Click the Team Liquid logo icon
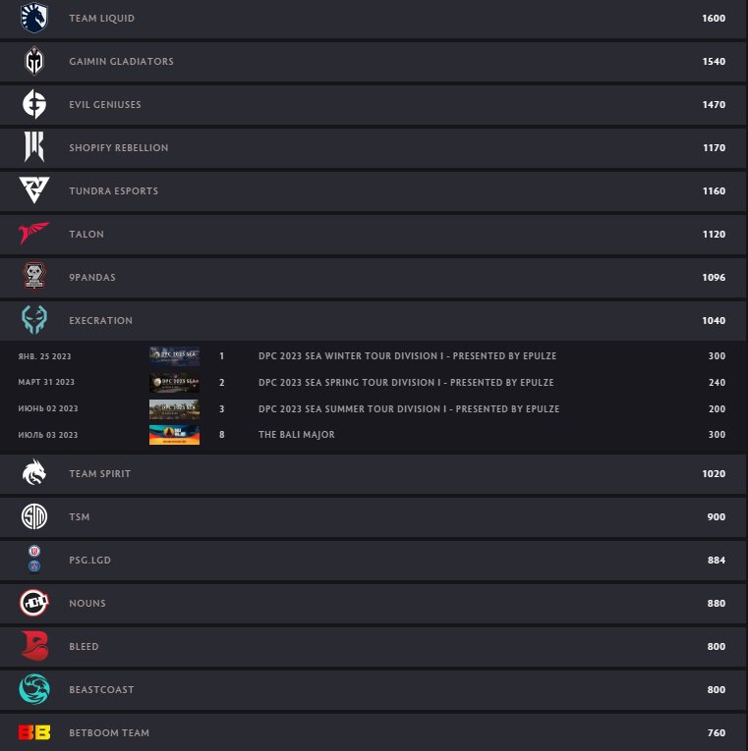The height and width of the screenshot is (751, 748). coord(34,19)
